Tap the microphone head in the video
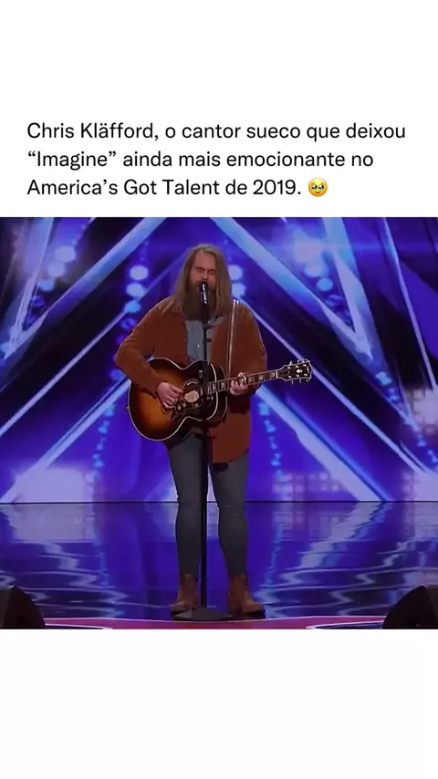The image size is (438, 779). pyautogui.click(x=203, y=291)
